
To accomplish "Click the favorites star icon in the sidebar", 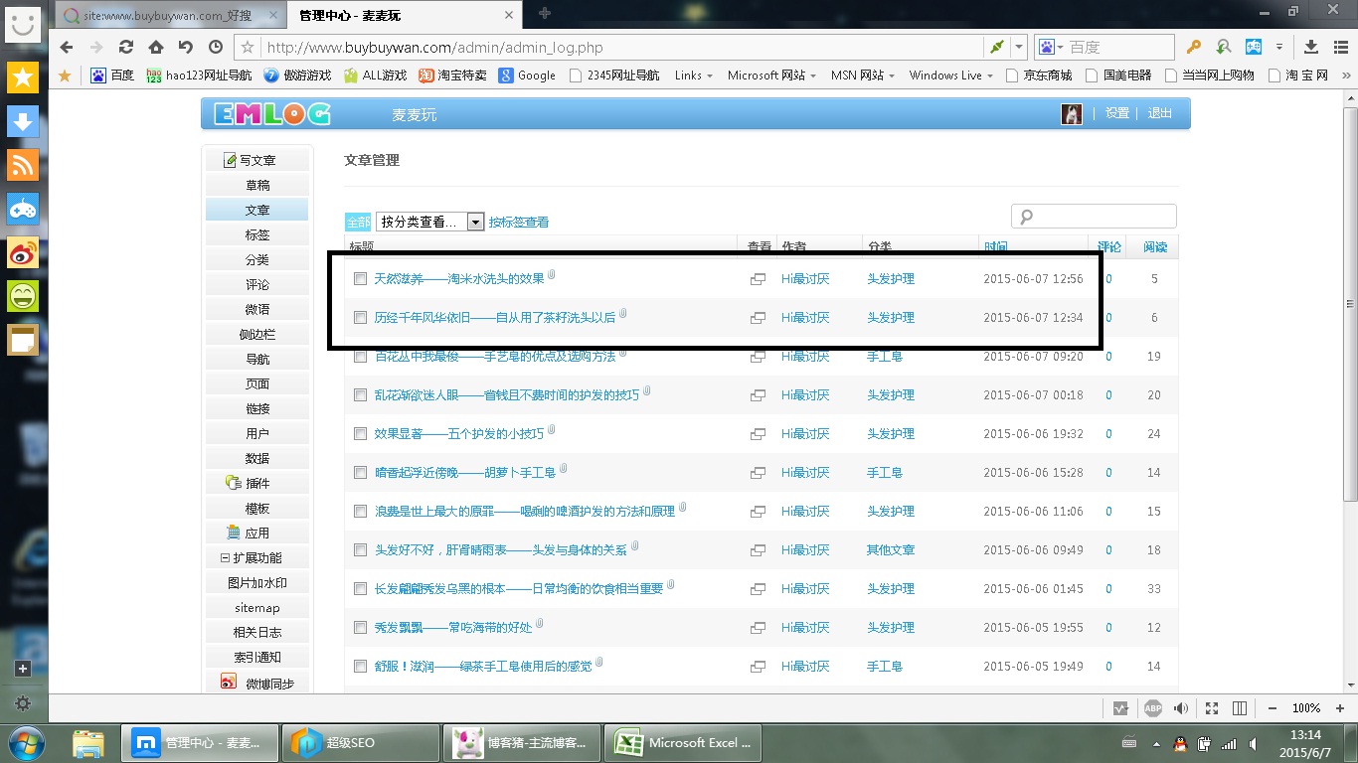I will tap(23, 76).
